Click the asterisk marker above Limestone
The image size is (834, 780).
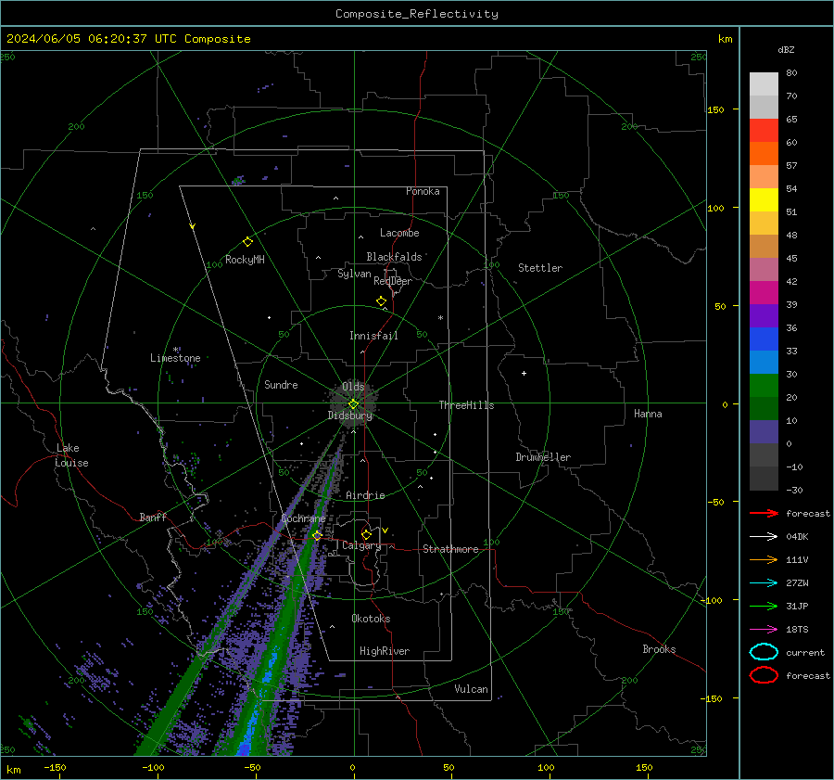coord(176,350)
